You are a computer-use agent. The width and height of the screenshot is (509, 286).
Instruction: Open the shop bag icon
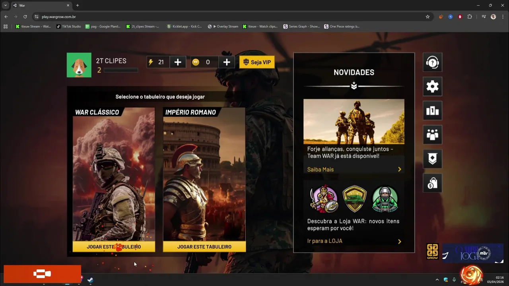pos(432,183)
